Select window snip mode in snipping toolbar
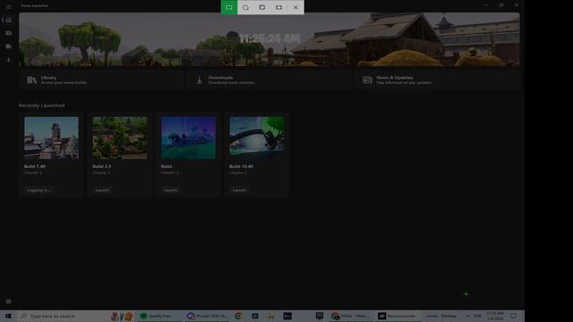 (x=262, y=7)
